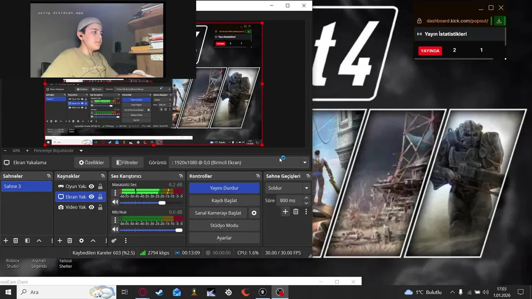The image size is (532, 299).
Task: Open transition properties three-dot menu
Action: pyautogui.click(x=306, y=212)
